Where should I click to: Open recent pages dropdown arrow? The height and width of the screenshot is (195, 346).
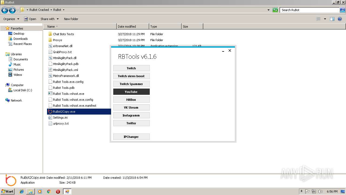tap(18, 10)
